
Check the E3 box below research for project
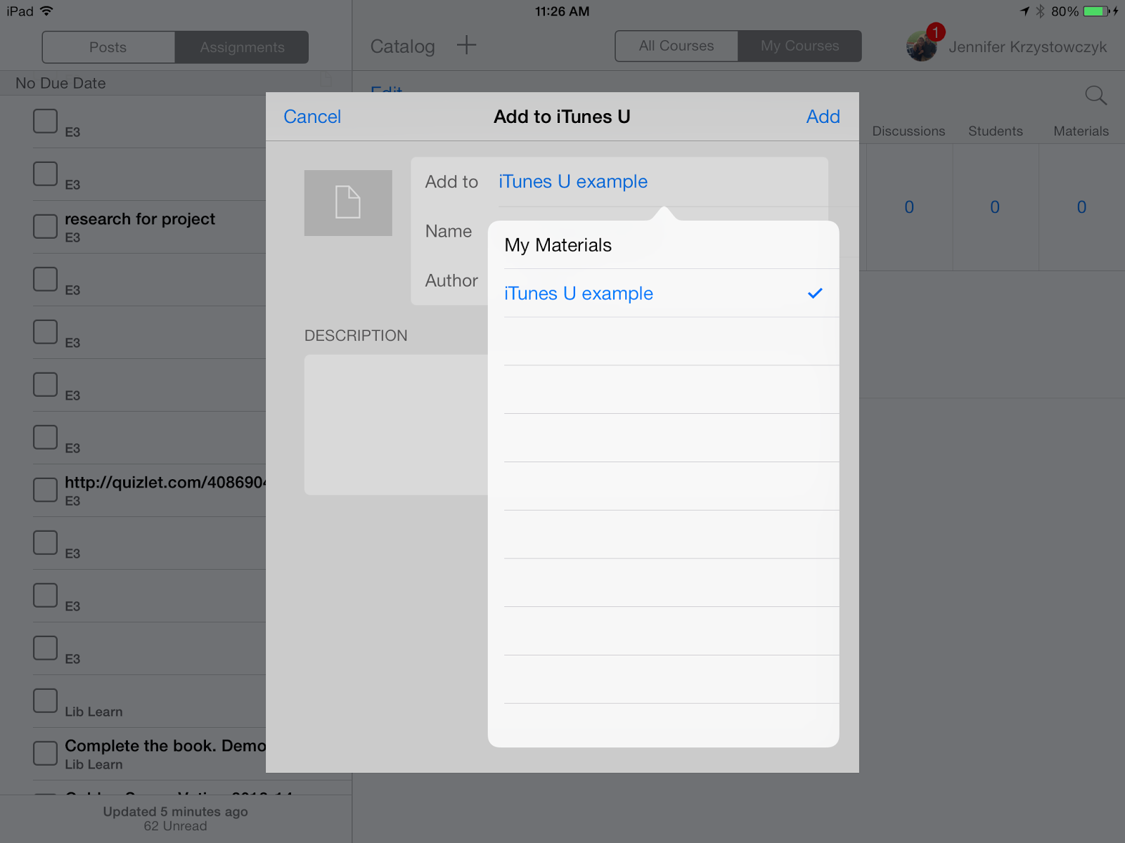tap(46, 279)
